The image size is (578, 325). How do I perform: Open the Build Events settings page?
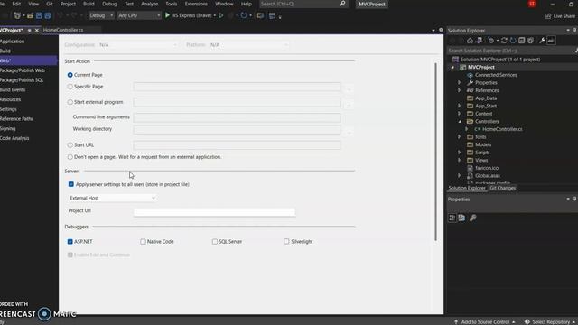13,90
